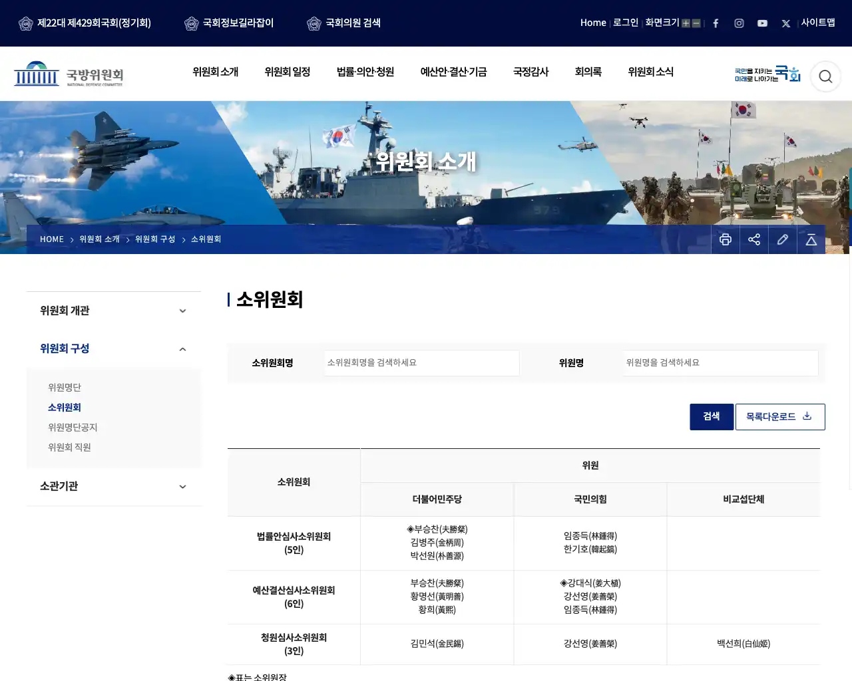852x681 pixels.
Task: Select 소위원회 in the sidebar submenu
Action: (x=65, y=408)
